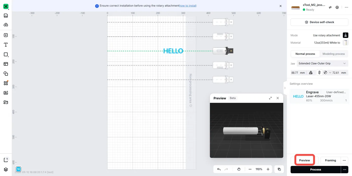Select the hand pan tool

(x=239, y=169)
